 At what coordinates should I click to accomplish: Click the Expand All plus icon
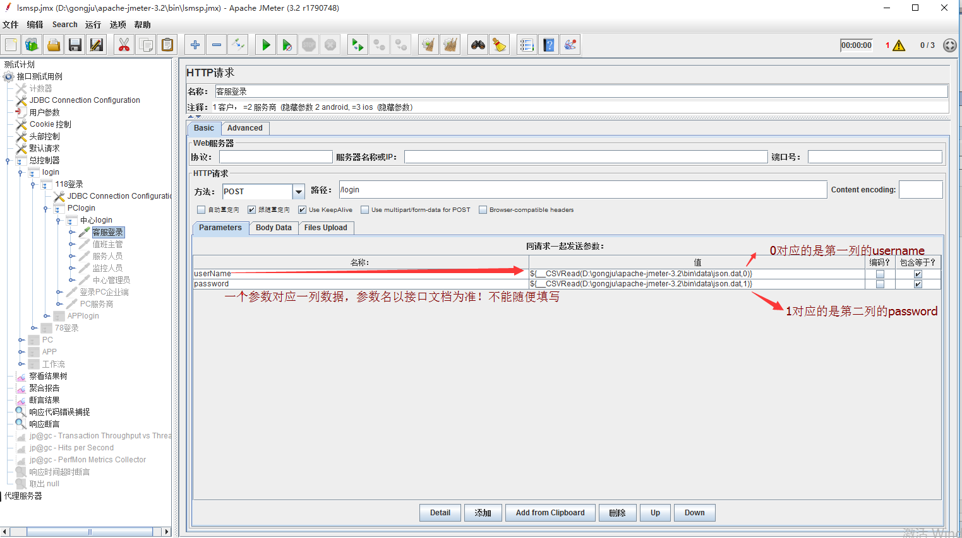click(195, 45)
